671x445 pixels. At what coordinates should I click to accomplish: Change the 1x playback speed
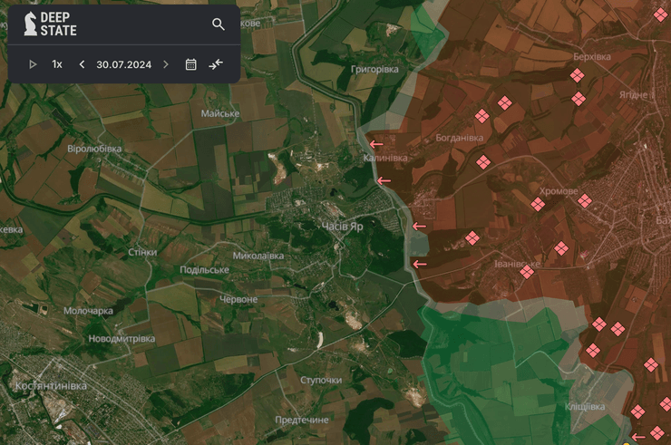point(57,64)
